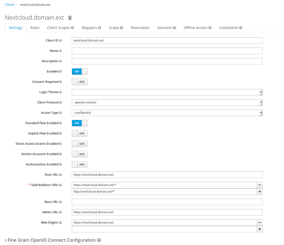The width and height of the screenshot is (284, 245).
Task: Switch to the Mappers tab
Action: (x=89, y=28)
